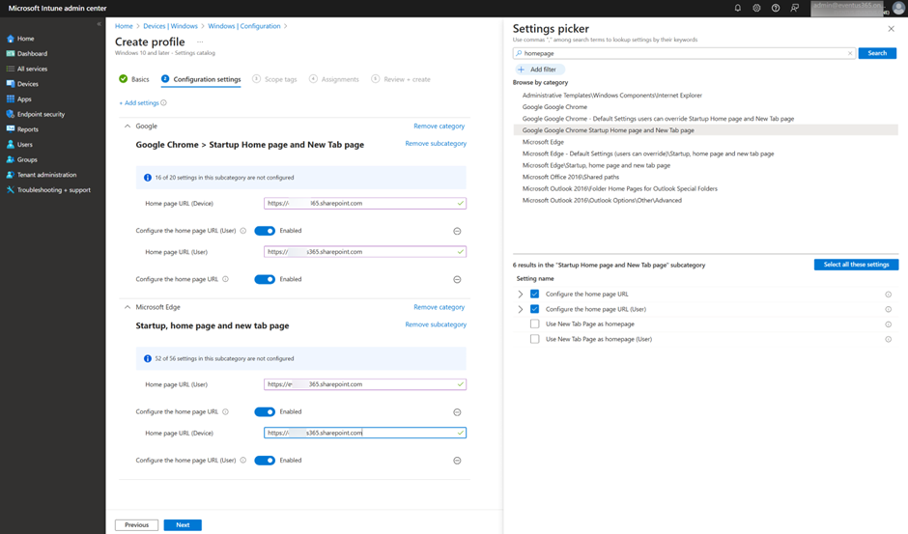
Task: Show info for Configure the home page URL result
Action: point(889,295)
